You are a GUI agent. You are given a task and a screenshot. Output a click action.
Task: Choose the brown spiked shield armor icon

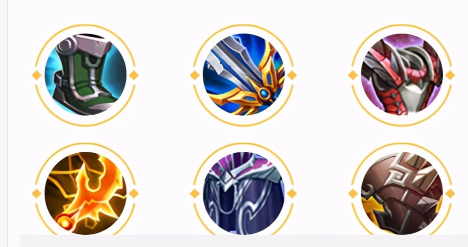pyautogui.click(x=402, y=193)
